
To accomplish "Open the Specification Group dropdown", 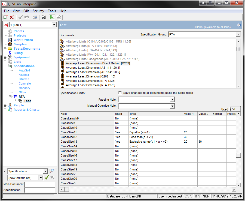I will [x=238, y=34].
